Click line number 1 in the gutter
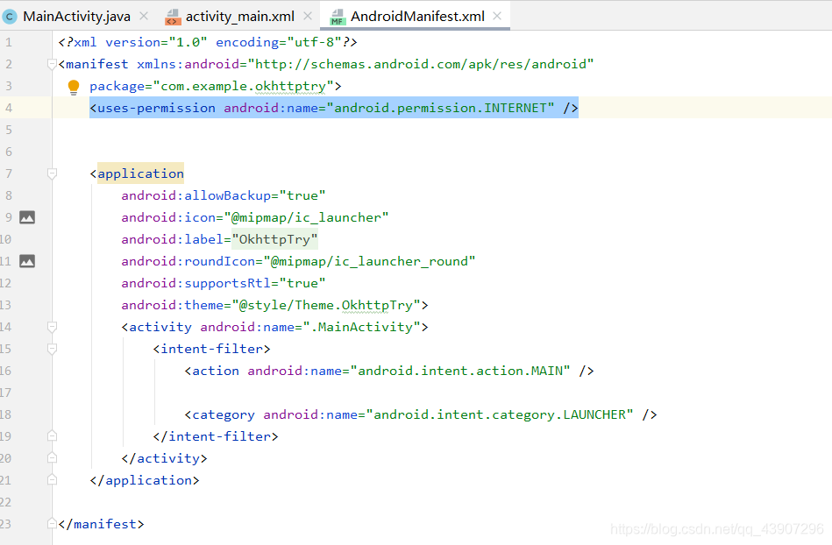This screenshot has width=832, height=545. [x=9, y=42]
